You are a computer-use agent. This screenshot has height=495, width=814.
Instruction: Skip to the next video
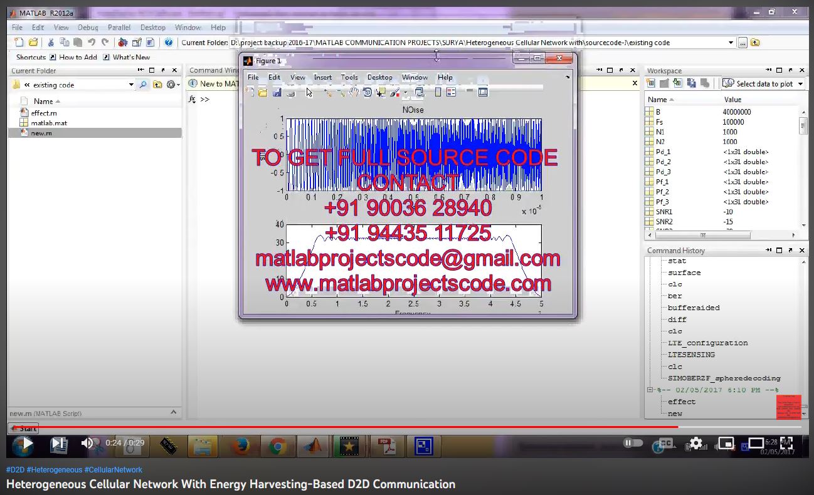tap(58, 444)
